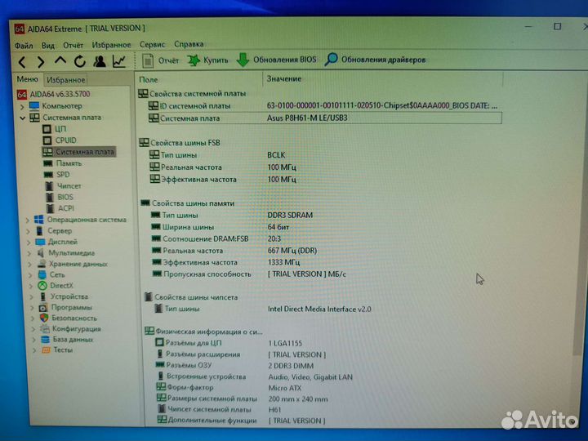Open the user profile toolbar icon
Viewport: 588px width, 441px height.
click(100, 61)
